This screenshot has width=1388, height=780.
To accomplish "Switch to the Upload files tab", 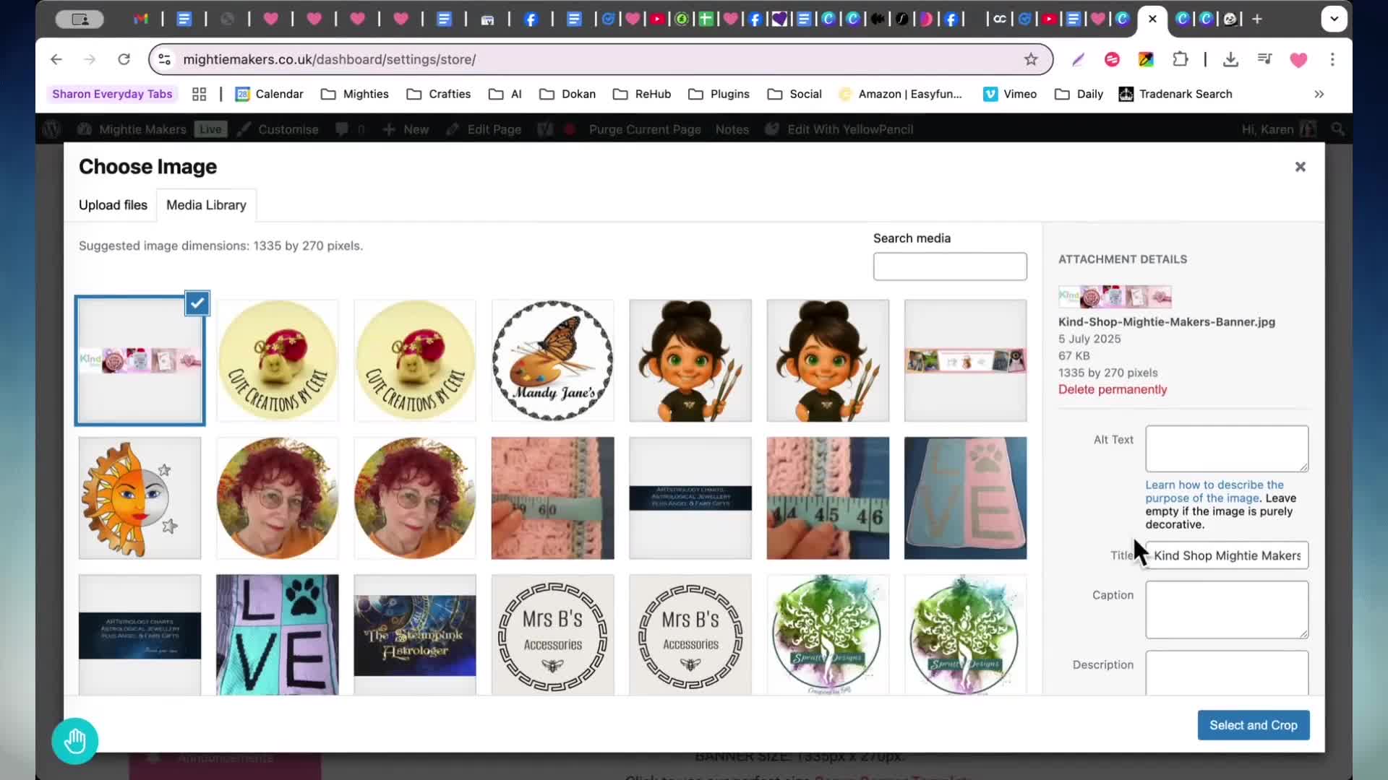I will (x=113, y=205).
